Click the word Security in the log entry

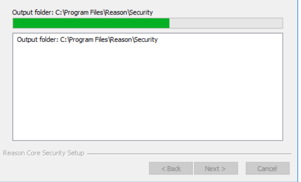point(146,40)
